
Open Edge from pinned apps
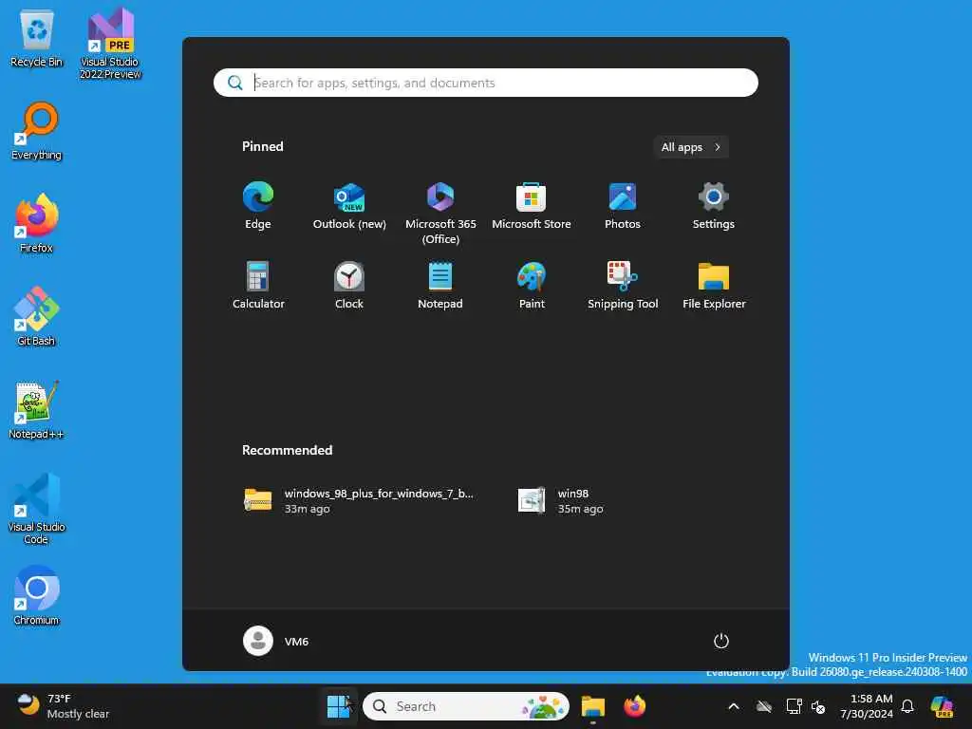coord(258,206)
